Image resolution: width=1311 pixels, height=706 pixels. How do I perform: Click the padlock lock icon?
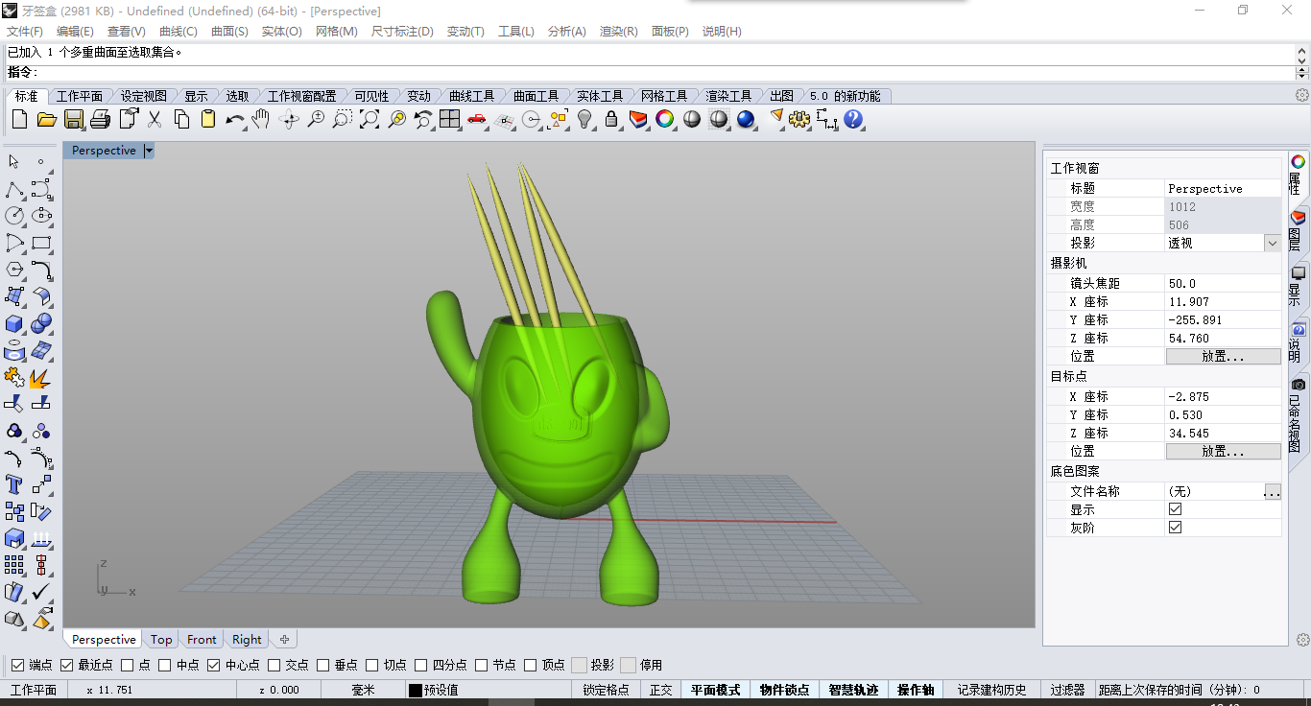click(x=611, y=119)
